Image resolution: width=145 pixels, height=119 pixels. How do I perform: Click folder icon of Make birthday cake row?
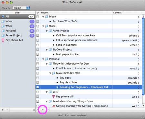(x=54, y=73)
